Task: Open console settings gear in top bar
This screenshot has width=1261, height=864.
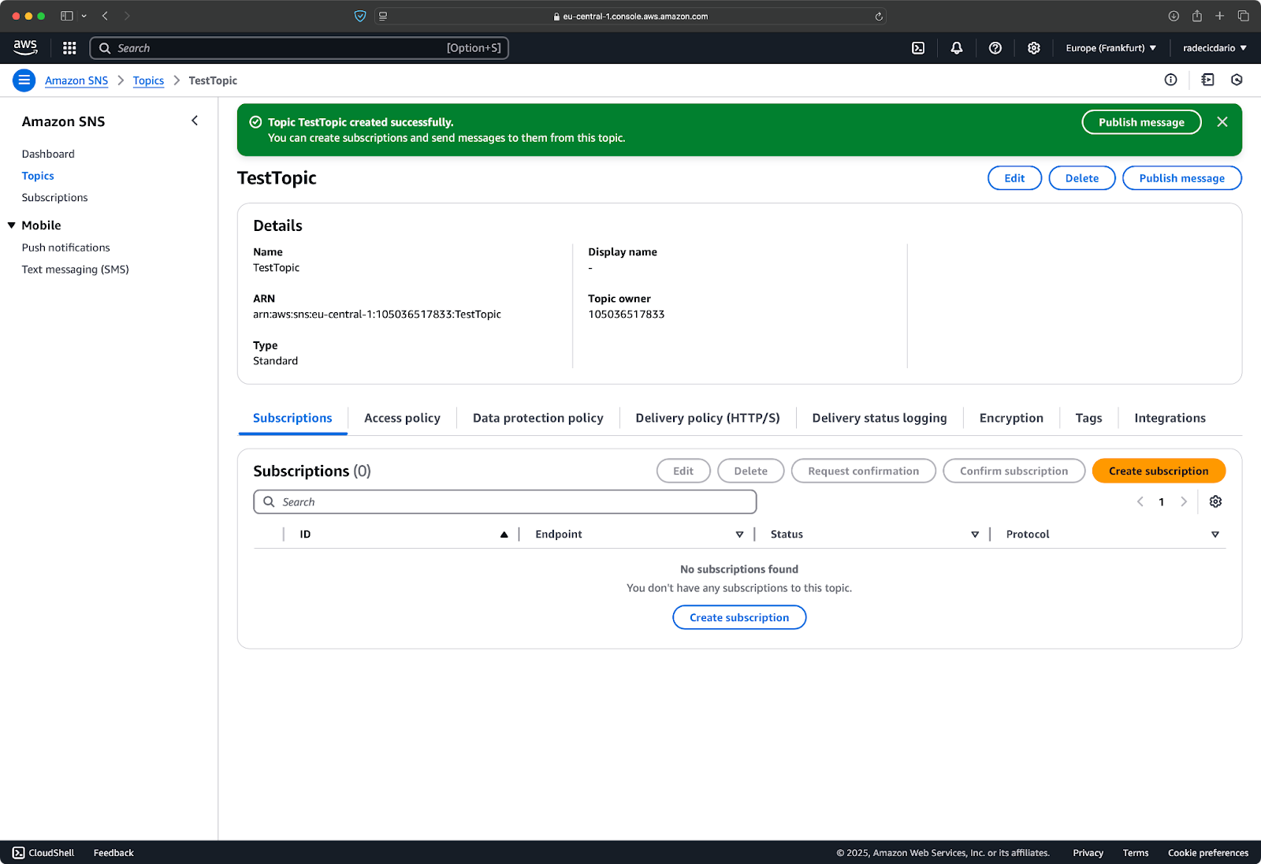Action: [1034, 48]
